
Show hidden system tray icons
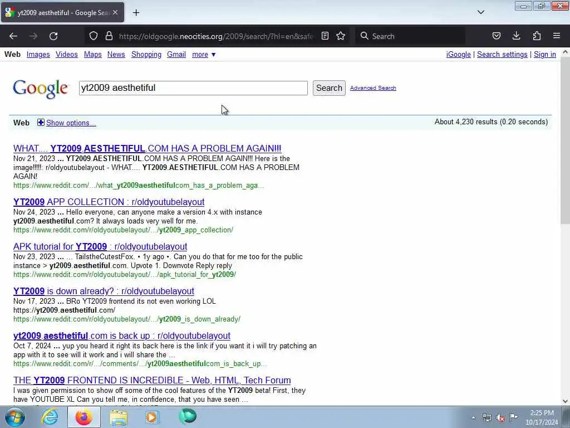click(x=473, y=418)
